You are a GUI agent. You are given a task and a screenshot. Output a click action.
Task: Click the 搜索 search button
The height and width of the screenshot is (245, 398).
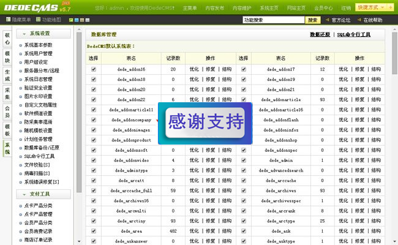click(313, 20)
